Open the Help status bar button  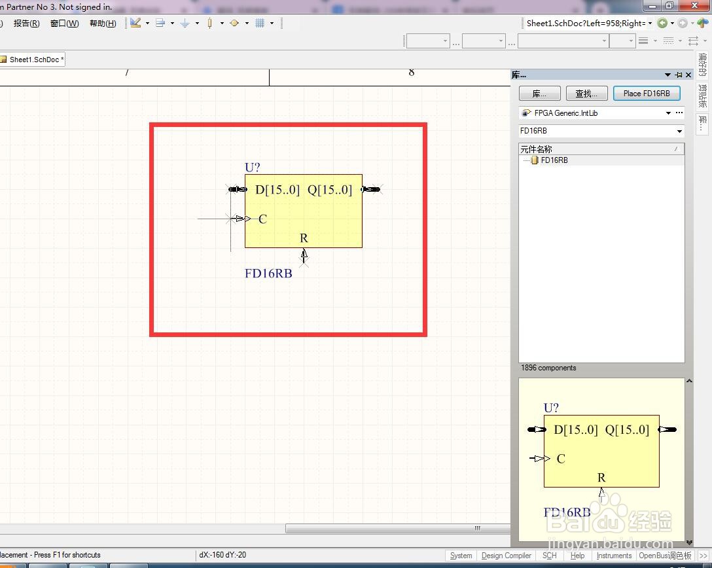(577, 556)
